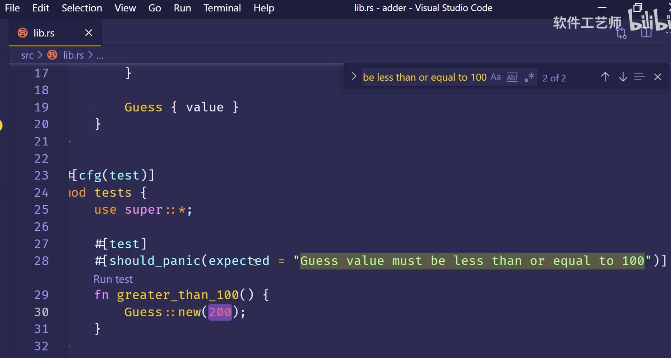Open Changes with the source control icon
The height and width of the screenshot is (358, 671).
point(621,33)
